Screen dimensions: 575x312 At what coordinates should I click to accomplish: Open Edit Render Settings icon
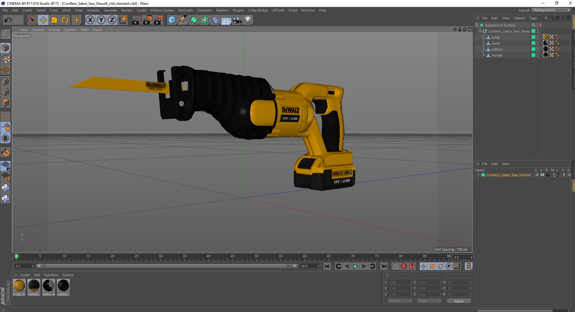[x=158, y=20]
